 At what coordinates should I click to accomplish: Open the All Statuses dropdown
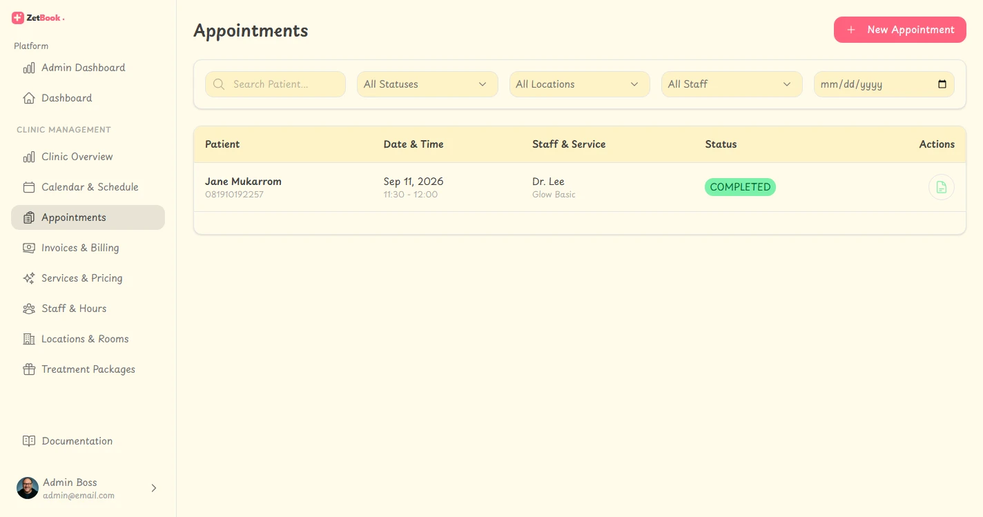click(x=427, y=84)
